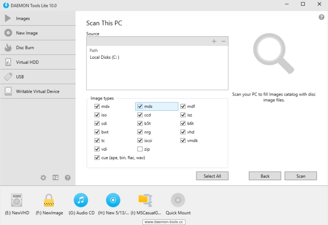
Task: Select the (F:) NewImage locked drive
Action: [x=49, y=200]
